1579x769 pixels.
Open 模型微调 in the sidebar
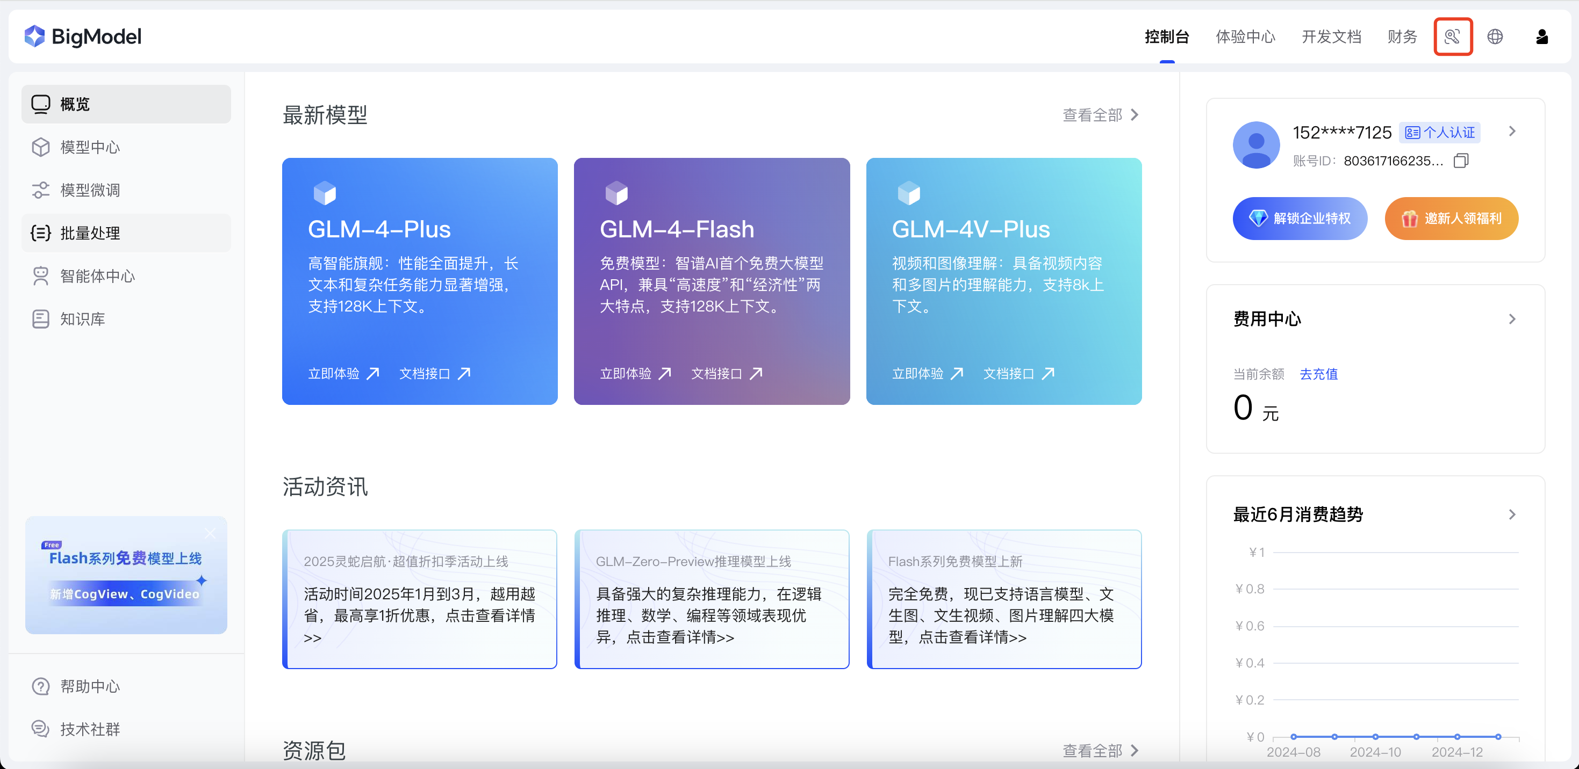pyautogui.click(x=90, y=190)
